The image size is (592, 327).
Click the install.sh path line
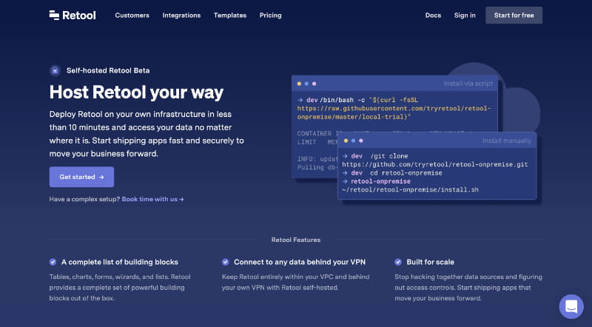pos(410,189)
